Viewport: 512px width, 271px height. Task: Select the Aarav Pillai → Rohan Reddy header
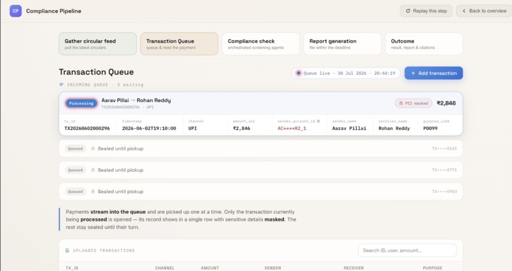coord(136,100)
